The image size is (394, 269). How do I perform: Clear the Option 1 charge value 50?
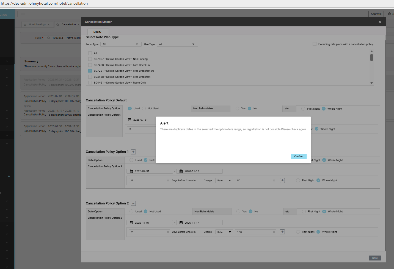274,181
